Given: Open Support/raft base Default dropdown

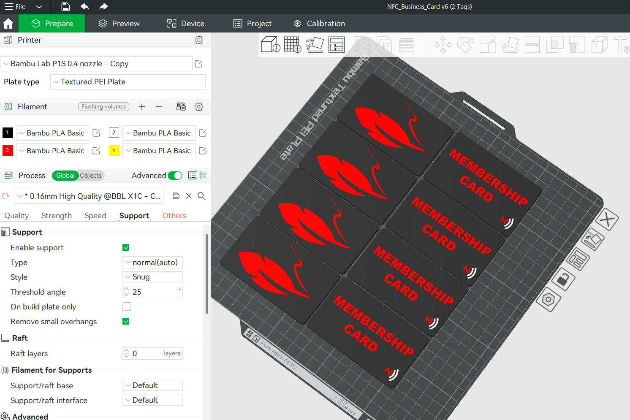Looking at the screenshot, I should pos(152,385).
